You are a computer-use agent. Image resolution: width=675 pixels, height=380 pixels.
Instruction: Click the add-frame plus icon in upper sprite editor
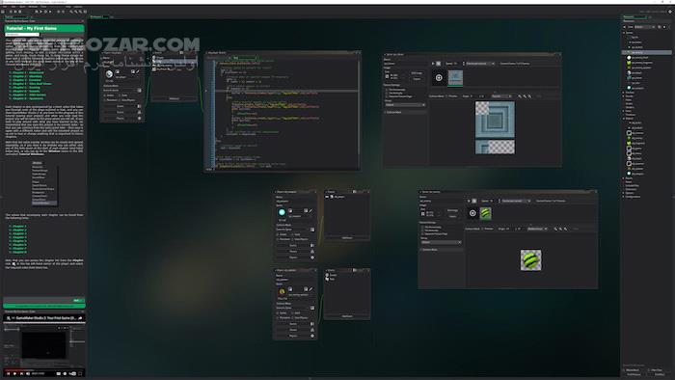[x=439, y=78]
